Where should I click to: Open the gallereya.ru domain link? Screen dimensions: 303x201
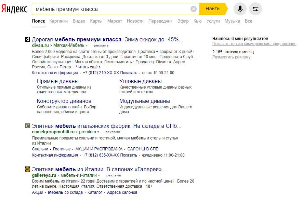click(x=44, y=175)
